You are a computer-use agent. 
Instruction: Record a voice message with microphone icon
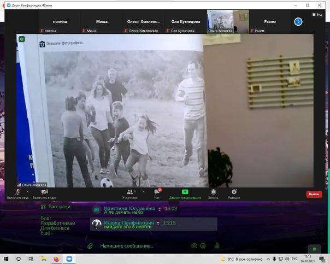[x=217, y=245]
